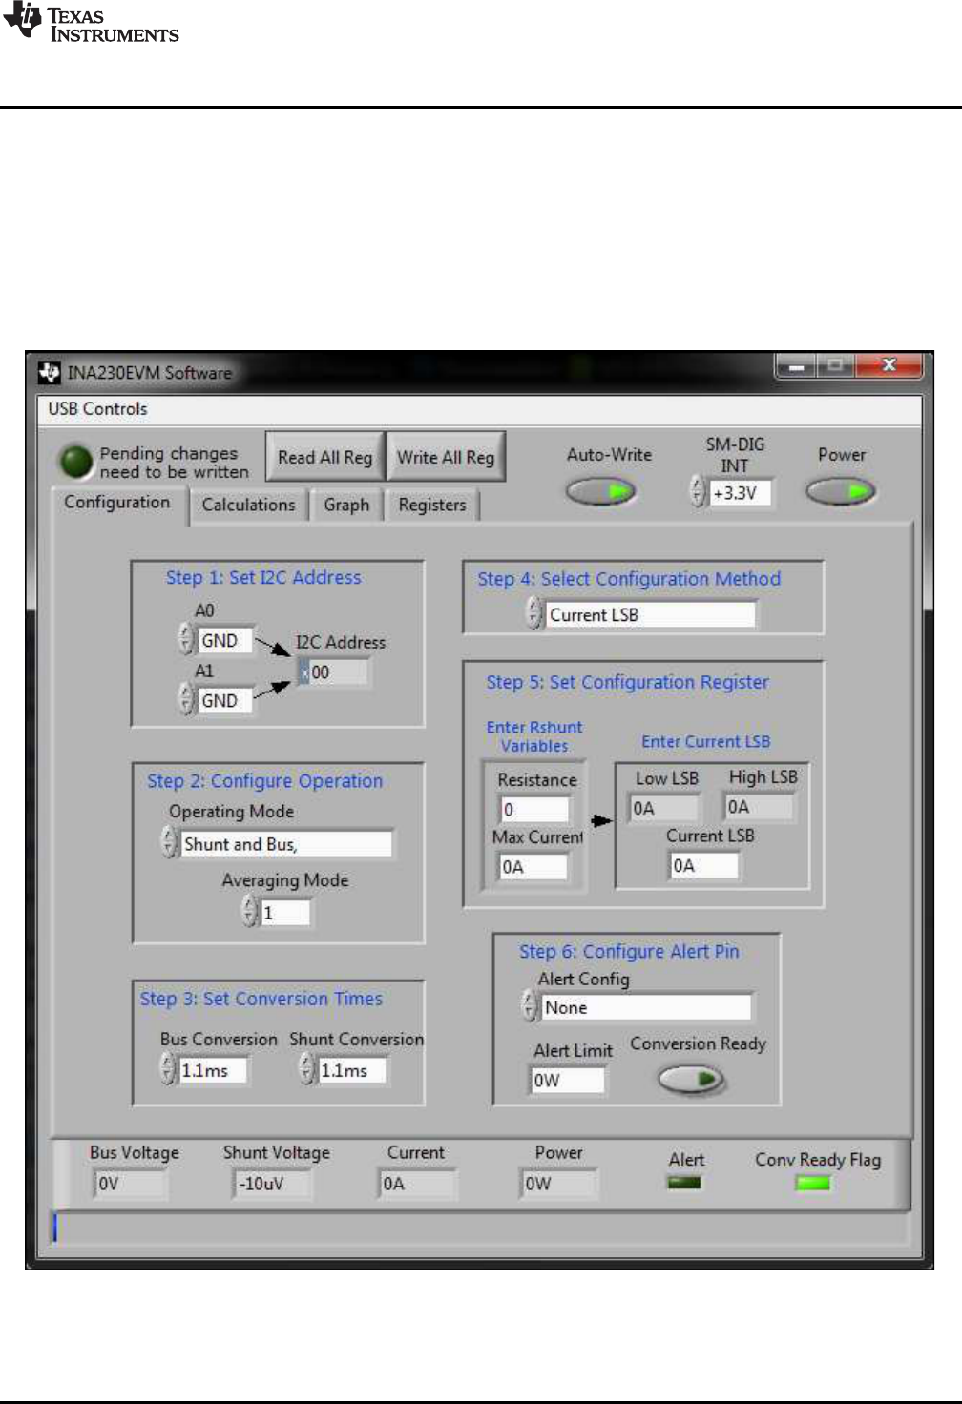Click the Current LSB input field
Viewport: 962px width, 1404px height.
[x=704, y=866]
